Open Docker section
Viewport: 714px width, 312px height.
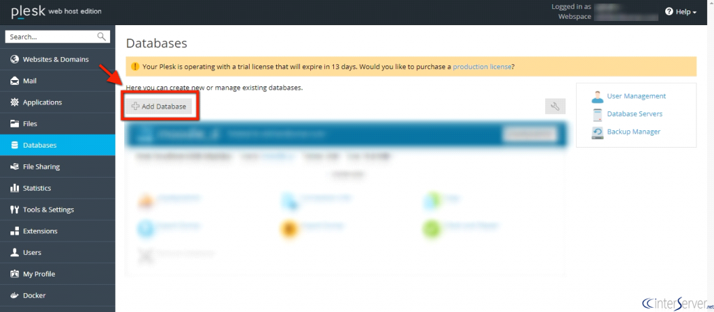tap(57, 295)
